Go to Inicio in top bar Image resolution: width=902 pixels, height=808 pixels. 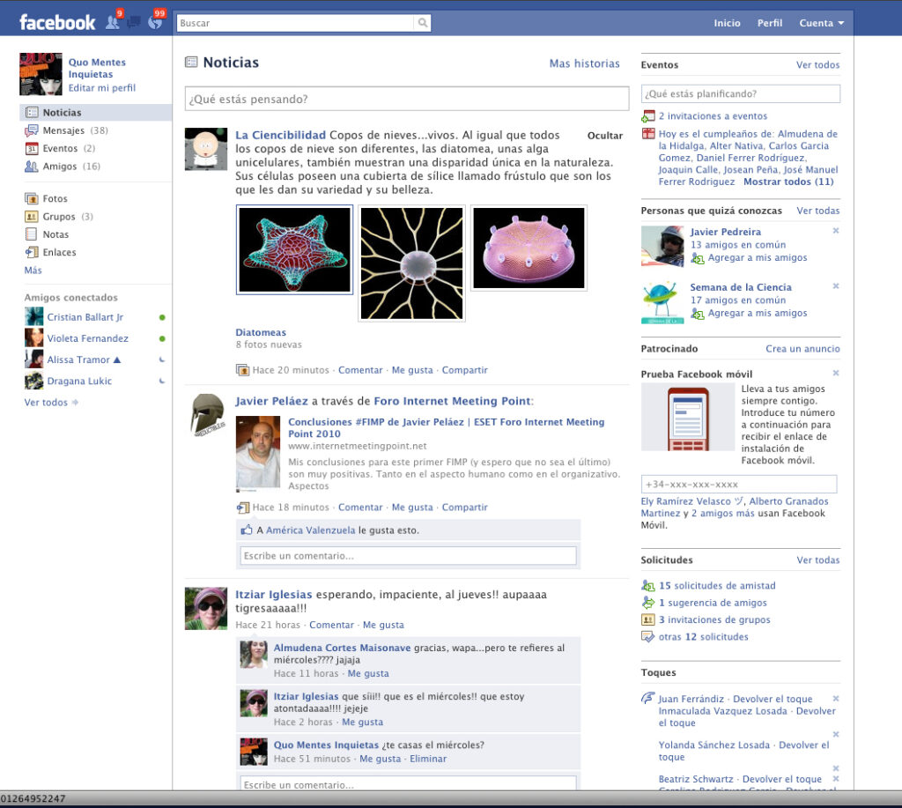pos(727,23)
